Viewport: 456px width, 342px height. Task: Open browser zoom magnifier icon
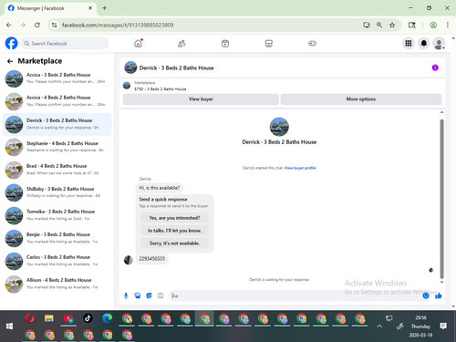coord(379,25)
